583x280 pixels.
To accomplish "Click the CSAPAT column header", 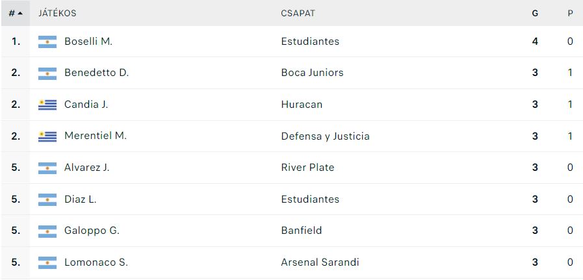I will click(x=298, y=13).
